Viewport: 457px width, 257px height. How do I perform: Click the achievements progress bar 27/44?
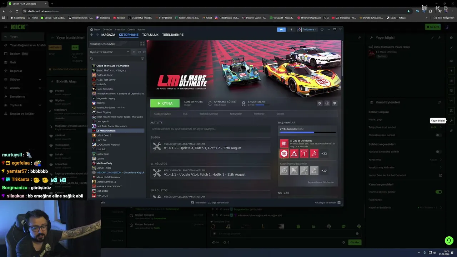[308, 132]
